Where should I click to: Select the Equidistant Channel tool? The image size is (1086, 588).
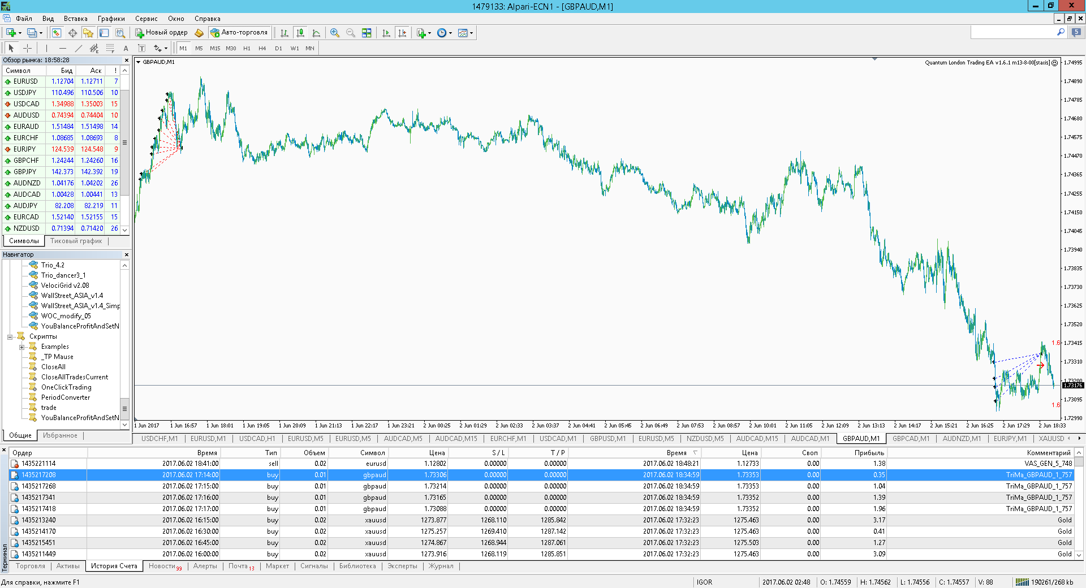pos(94,48)
